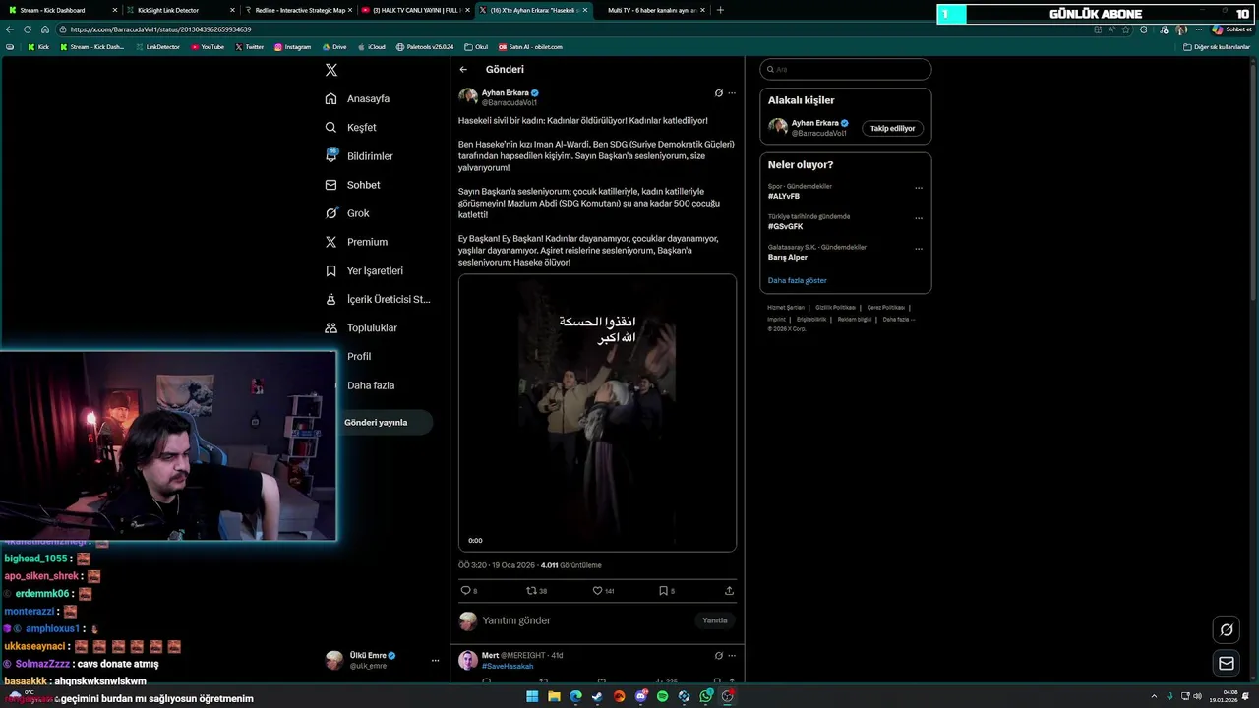Open floating messages envelope button

pyautogui.click(x=1227, y=664)
